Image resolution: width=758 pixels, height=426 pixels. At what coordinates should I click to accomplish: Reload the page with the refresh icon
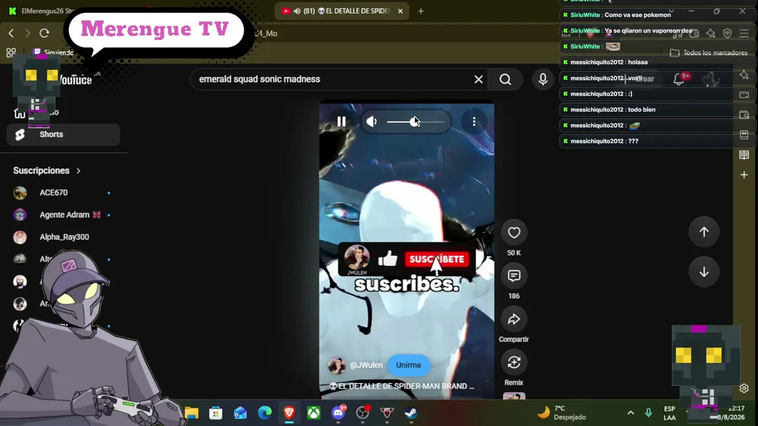click(x=44, y=33)
